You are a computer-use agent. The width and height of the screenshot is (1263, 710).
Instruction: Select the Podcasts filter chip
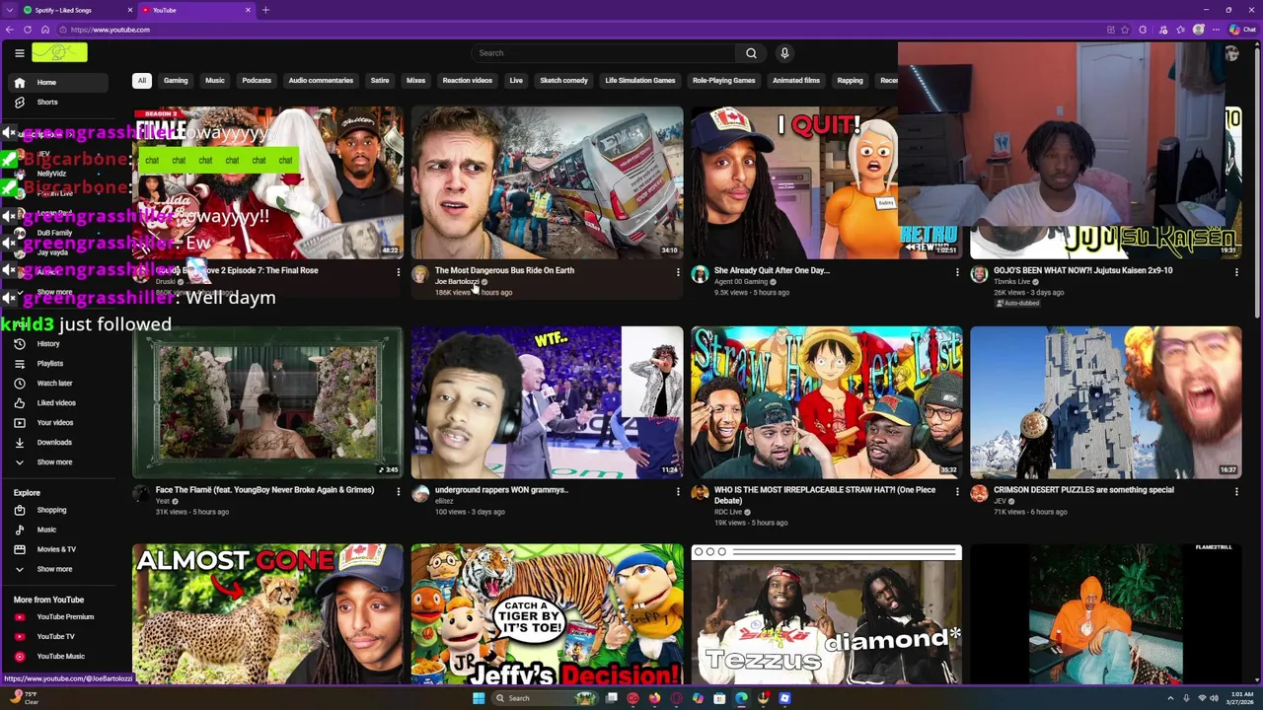tap(257, 81)
